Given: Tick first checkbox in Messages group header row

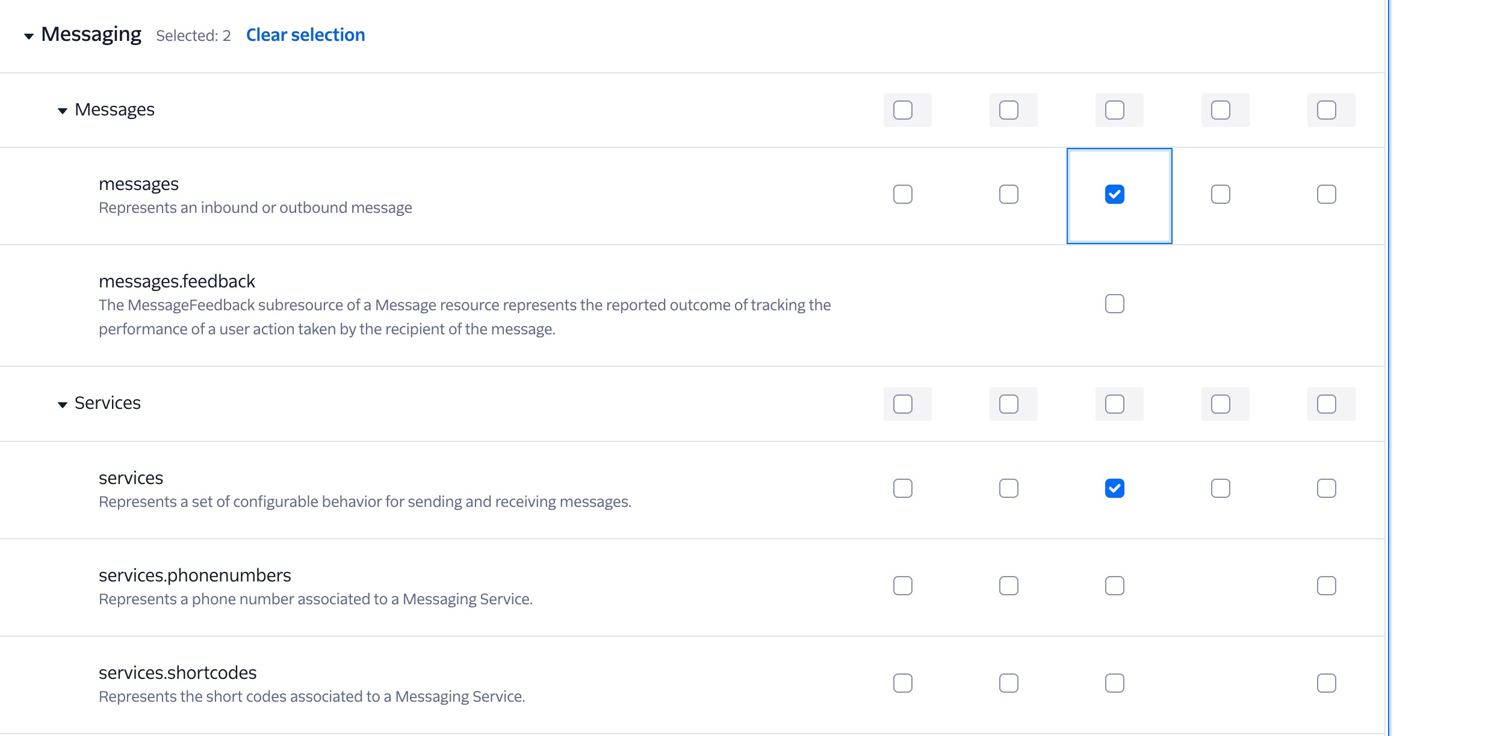Looking at the screenshot, I should coord(902,110).
